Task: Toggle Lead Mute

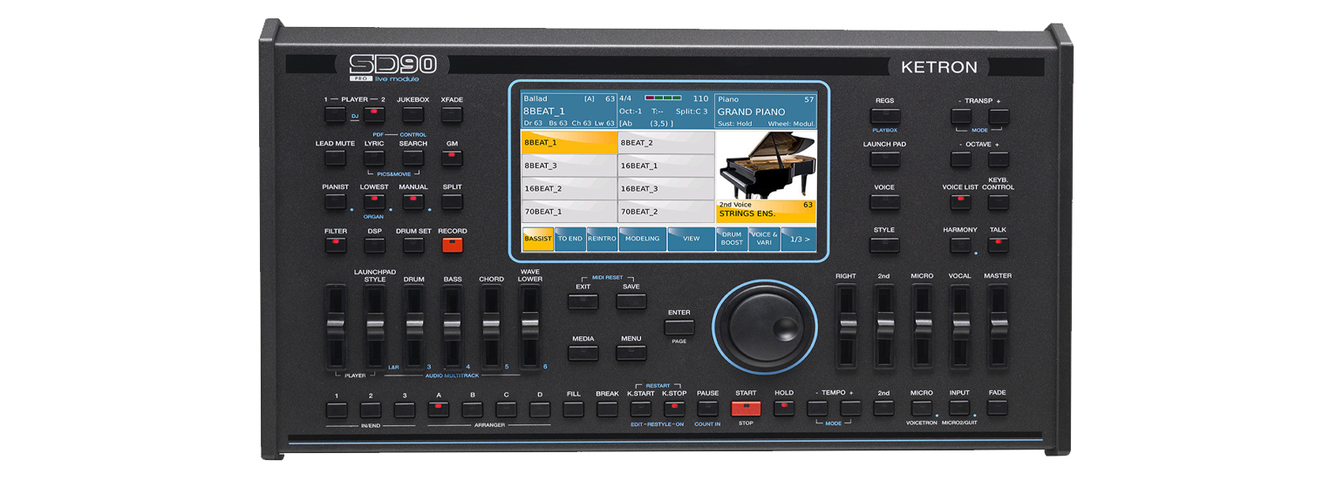Action: click(x=336, y=159)
